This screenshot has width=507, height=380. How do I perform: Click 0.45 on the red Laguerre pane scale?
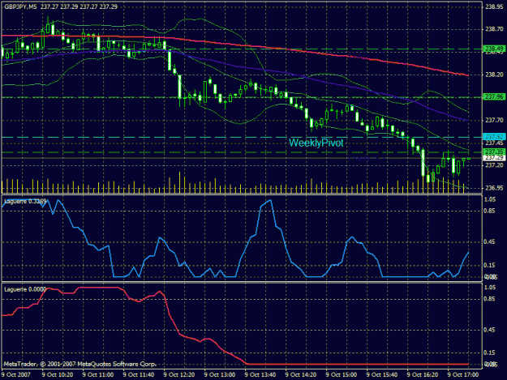tap(490, 330)
